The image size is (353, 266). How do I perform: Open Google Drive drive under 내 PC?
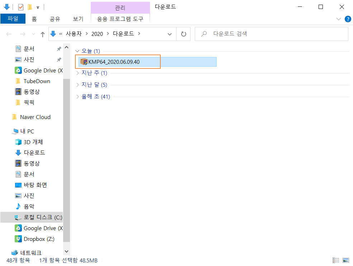(39, 228)
